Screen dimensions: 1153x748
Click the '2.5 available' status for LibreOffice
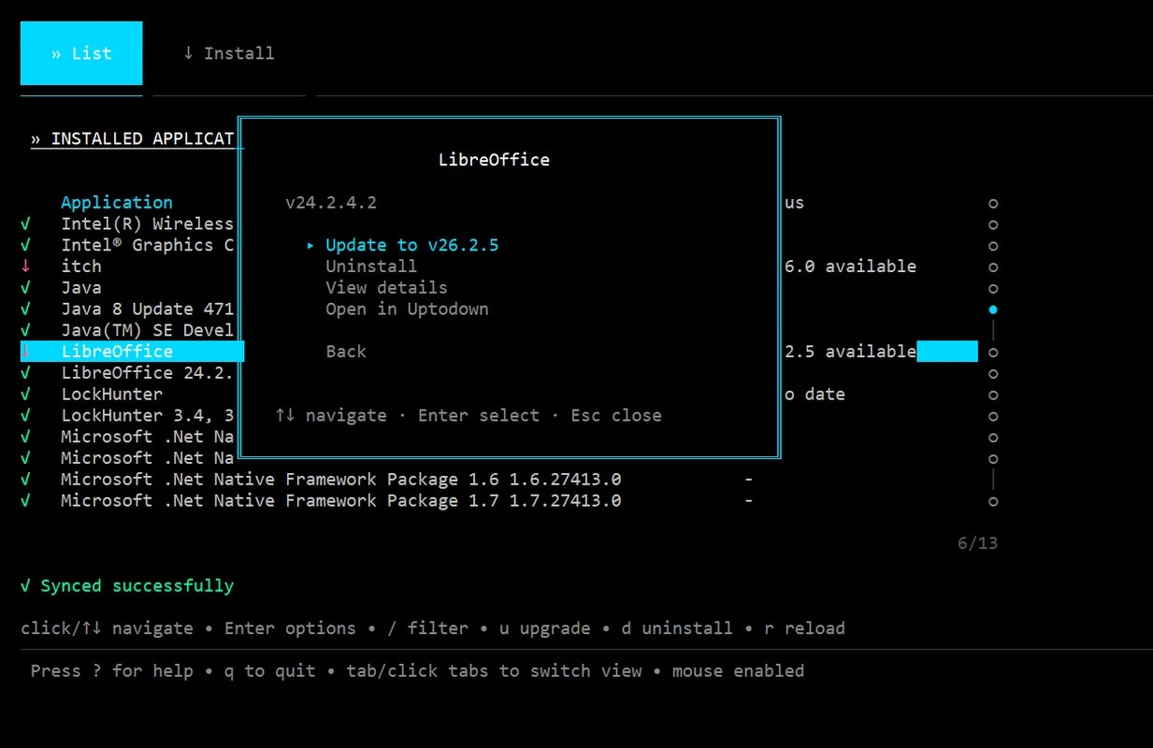[x=851, y=352]
